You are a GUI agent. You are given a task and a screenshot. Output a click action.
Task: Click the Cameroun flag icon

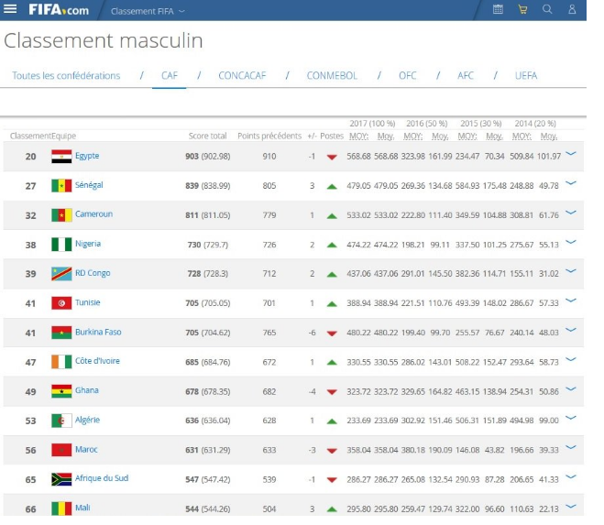[x=61, y=215]
